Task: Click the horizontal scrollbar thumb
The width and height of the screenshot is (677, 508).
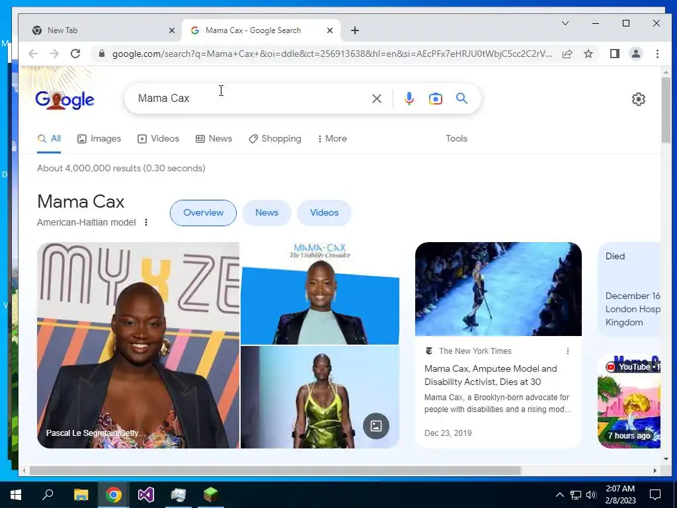Action: point(274,470)
